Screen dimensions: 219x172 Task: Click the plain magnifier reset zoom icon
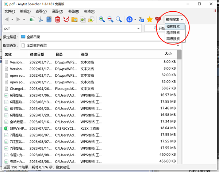click(x=119, y=19)
